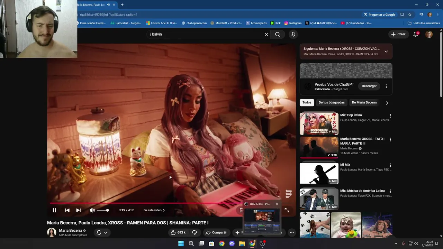443x249 pixels.
Task: Open 'Todos los marcadores' folder
Action: 424,23
